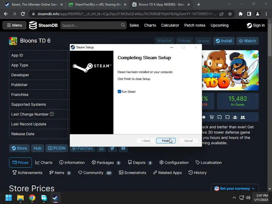This screenshot has width=272, height=204.
Task: Open the Calculator link
Action: click(x=170, y=25)
